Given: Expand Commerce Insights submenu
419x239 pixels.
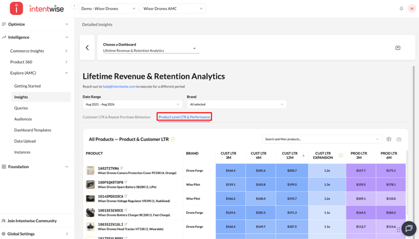Looking at the screenshot, I should [x=66, y=51].
